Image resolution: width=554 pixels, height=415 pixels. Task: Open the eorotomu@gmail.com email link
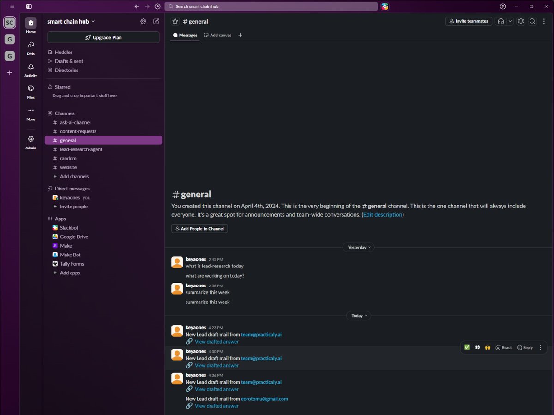coord(265,399)
